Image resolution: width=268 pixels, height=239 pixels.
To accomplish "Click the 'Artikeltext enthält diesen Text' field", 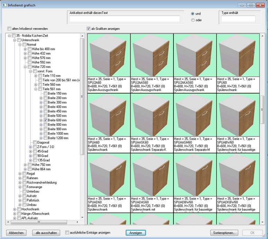I will point(125,19).
